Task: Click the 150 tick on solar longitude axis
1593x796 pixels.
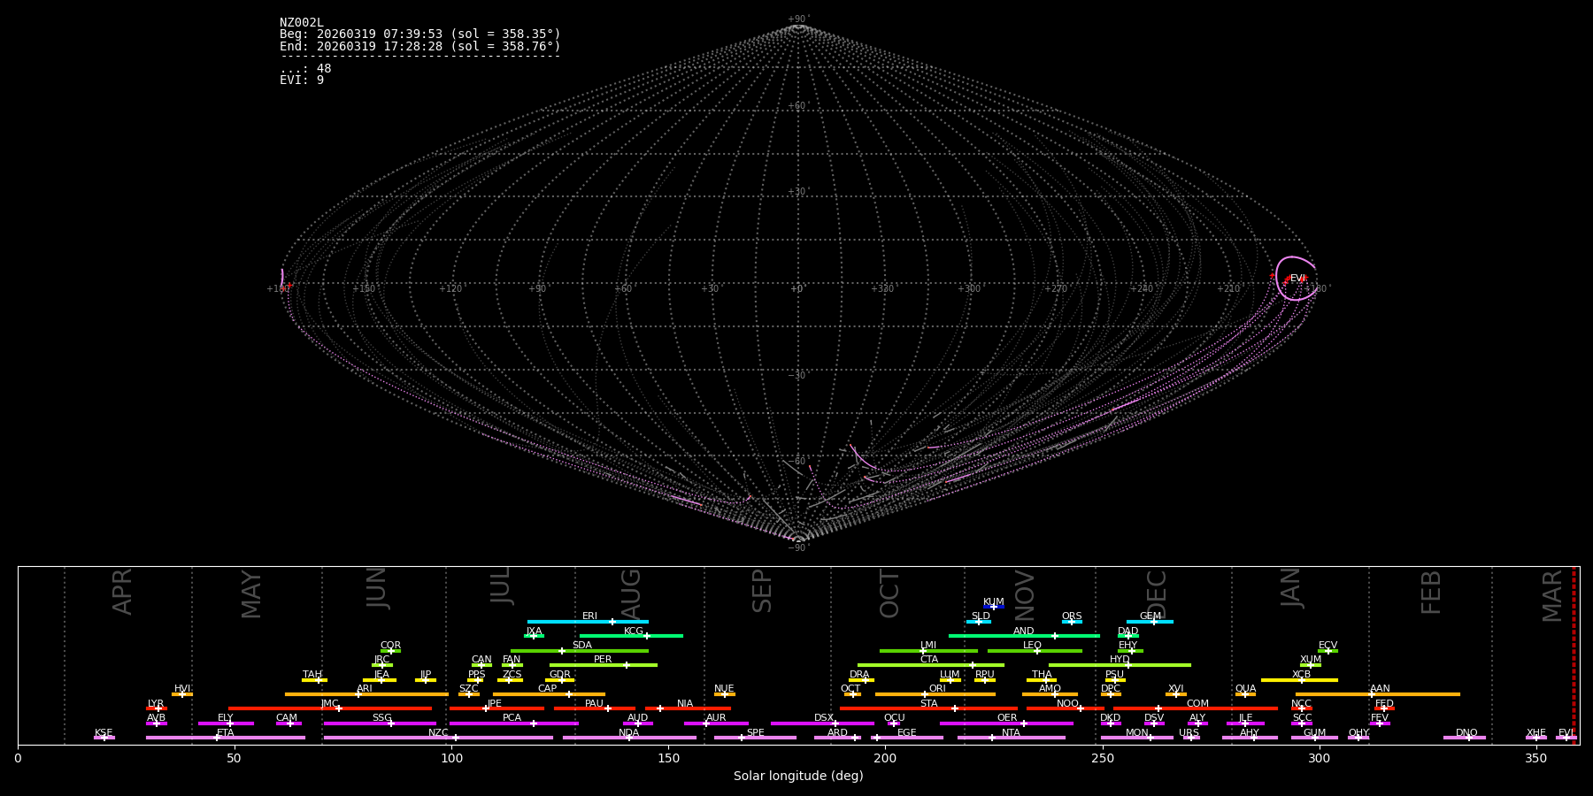Action: [668, 758]
